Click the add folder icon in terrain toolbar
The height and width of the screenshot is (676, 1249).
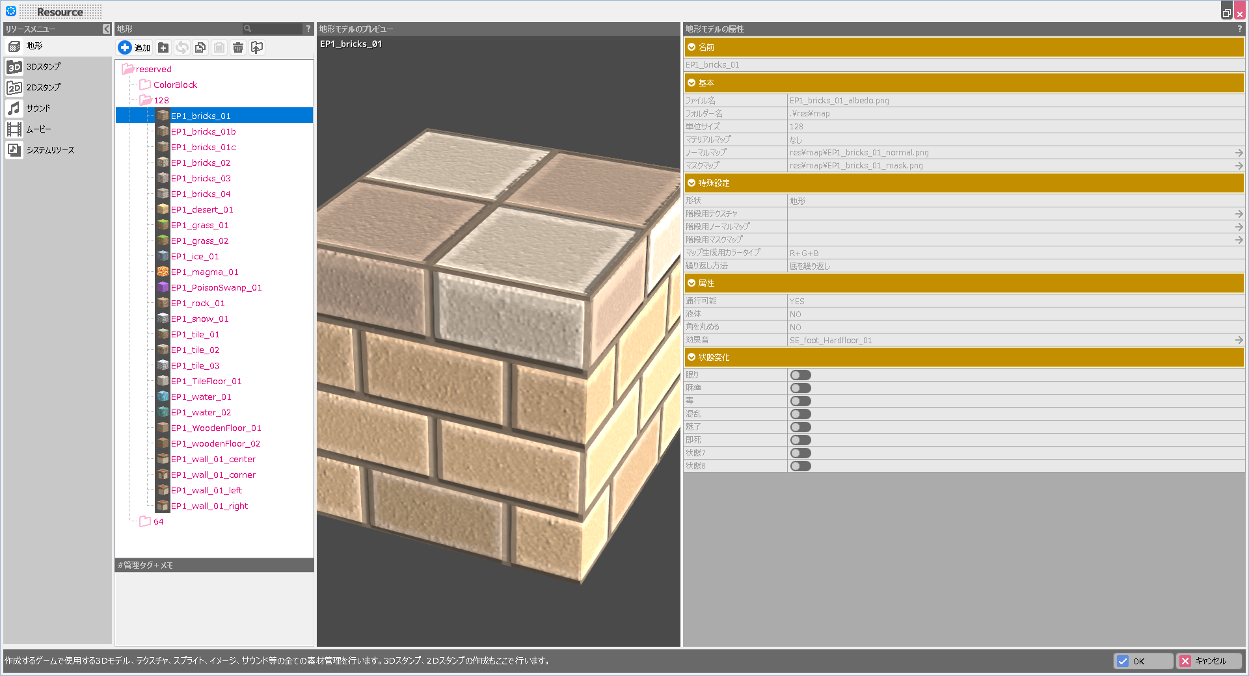pyautogui.click(x=163, y=47)
